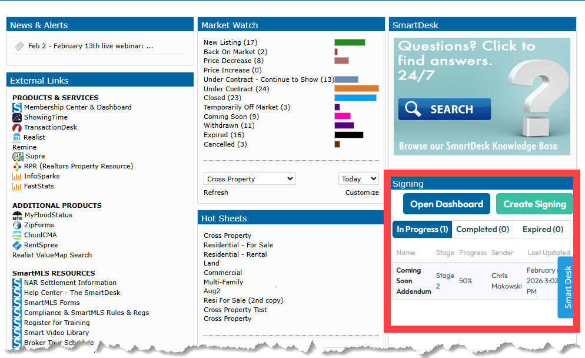Screen dimensions: 585x358
Task: Click the TransactionDesk icon
Action: [17, 127]
